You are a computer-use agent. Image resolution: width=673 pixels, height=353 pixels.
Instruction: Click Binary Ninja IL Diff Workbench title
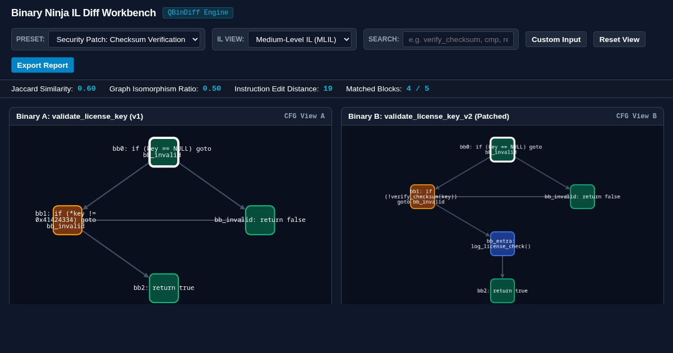[84, 13]
